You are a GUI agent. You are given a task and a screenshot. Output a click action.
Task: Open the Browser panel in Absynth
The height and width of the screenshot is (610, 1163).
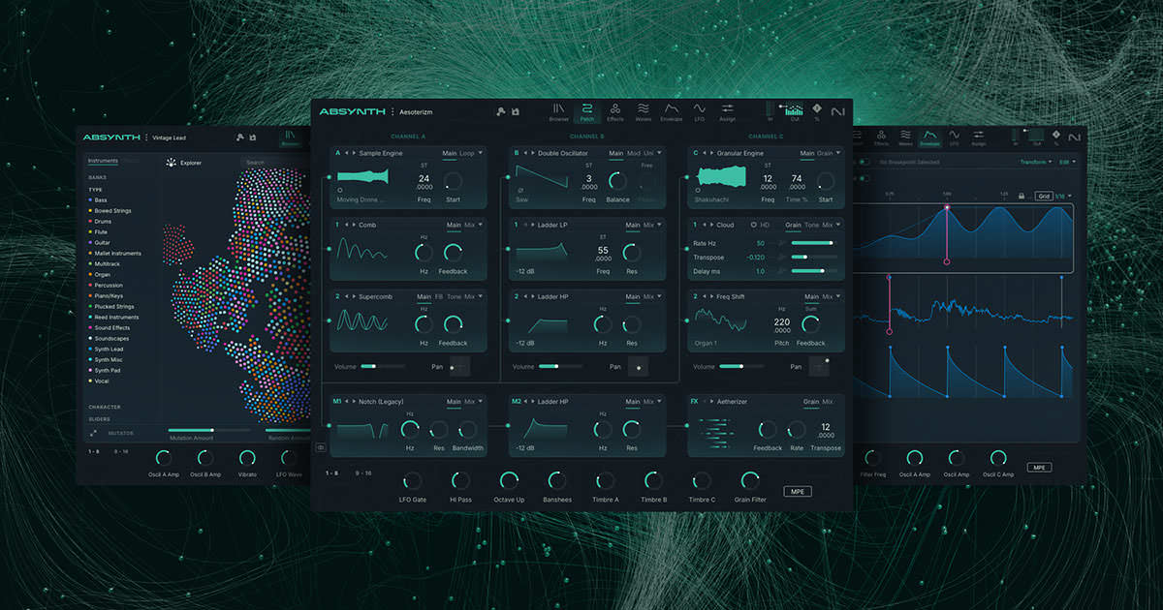pos(559,109)
